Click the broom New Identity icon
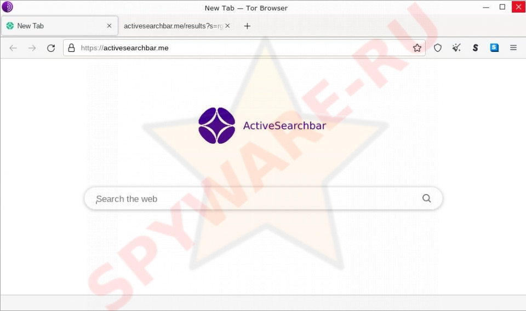526x311 pixels. tap(456, 48)
